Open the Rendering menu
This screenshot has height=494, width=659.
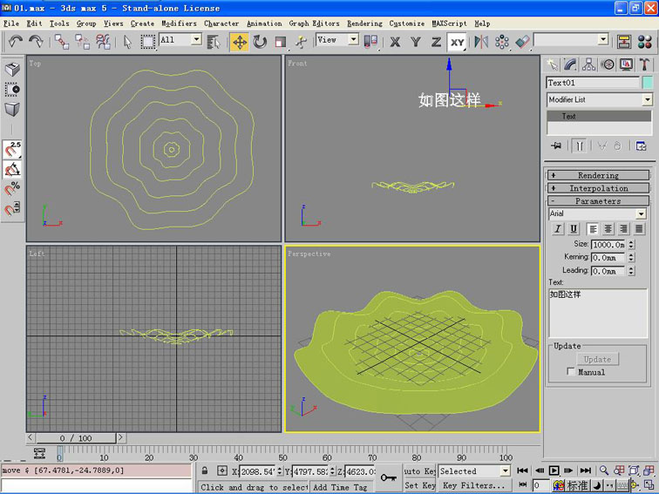tap(364, 24)
